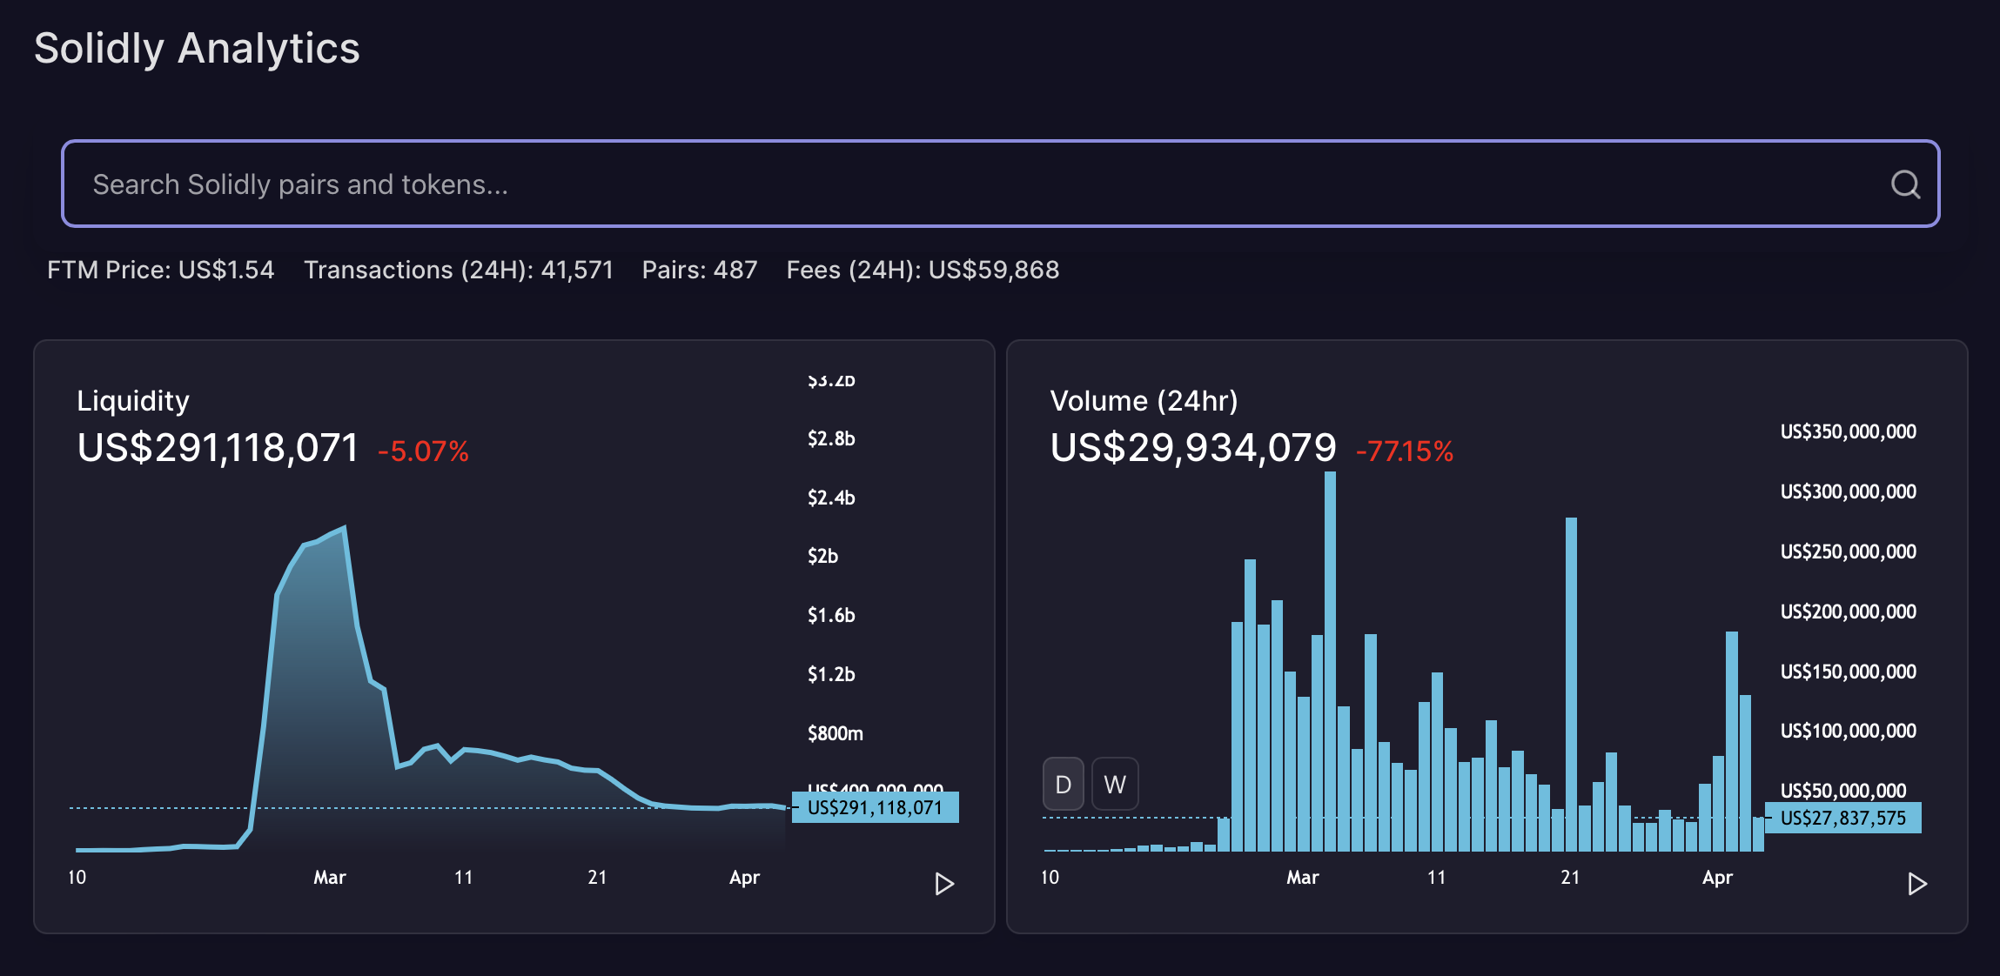Click the search magnifier icon

1905,184
